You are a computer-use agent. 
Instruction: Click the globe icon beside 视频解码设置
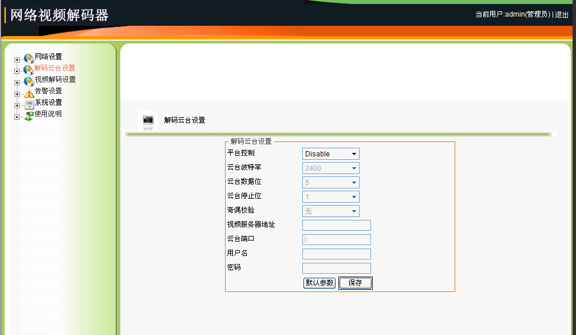click(29, 82)
